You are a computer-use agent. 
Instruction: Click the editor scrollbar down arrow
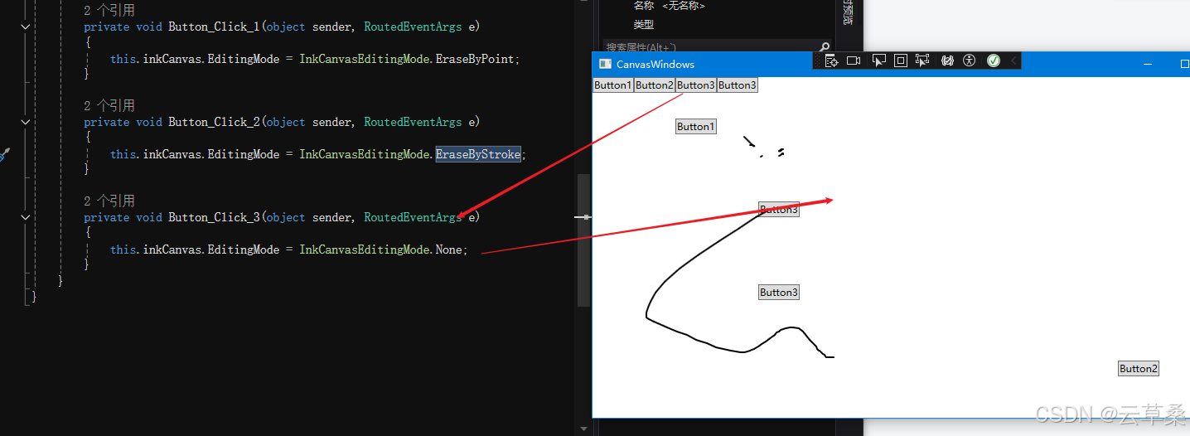tap(583, 429)
